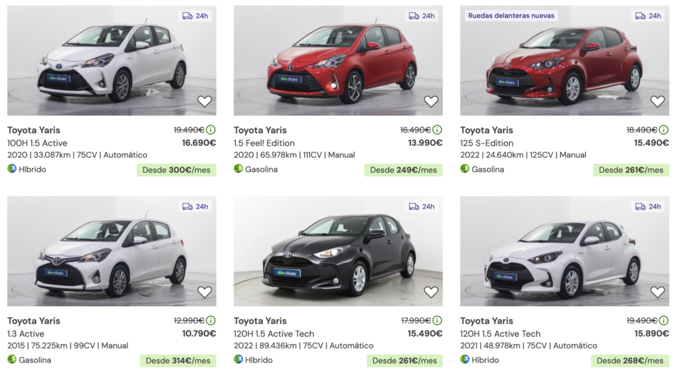This screenshot has width=680, height=375.
Task: Show price info next to crossed-out 16.490€
Action: pyautogui.click(x=437, y=130)
